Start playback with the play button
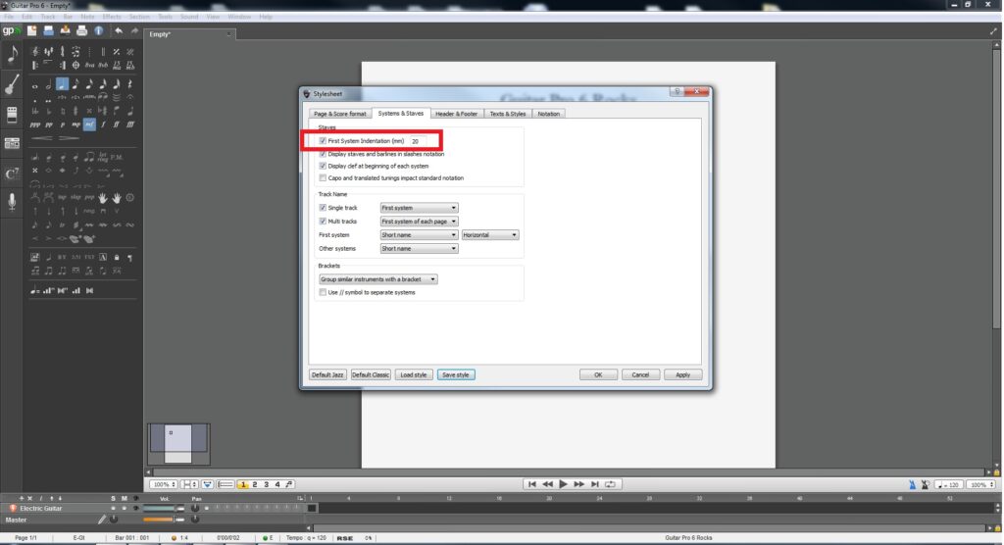The image size is (1004, 545). tap(563, 484)
